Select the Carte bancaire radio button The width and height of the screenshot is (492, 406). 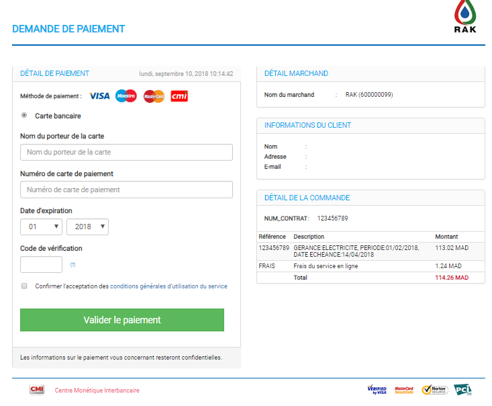pyautogui.click(x=25, y=115)
